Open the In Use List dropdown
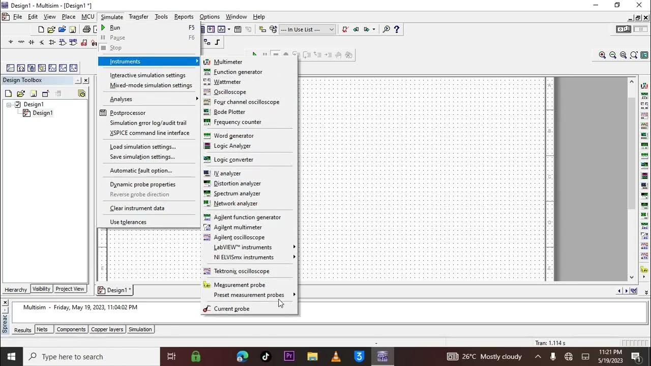Image resolution: width=651 pixels, height=366 pixels. click(308, 29)
